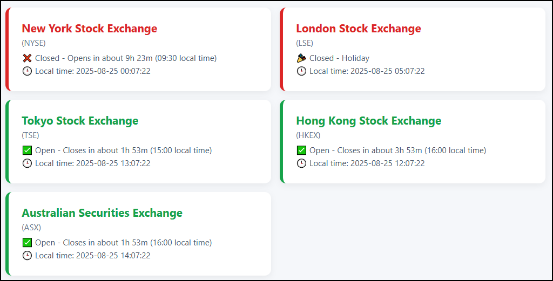Click the (NYSE) ticker label
The image size is (553, 281).
33,43
